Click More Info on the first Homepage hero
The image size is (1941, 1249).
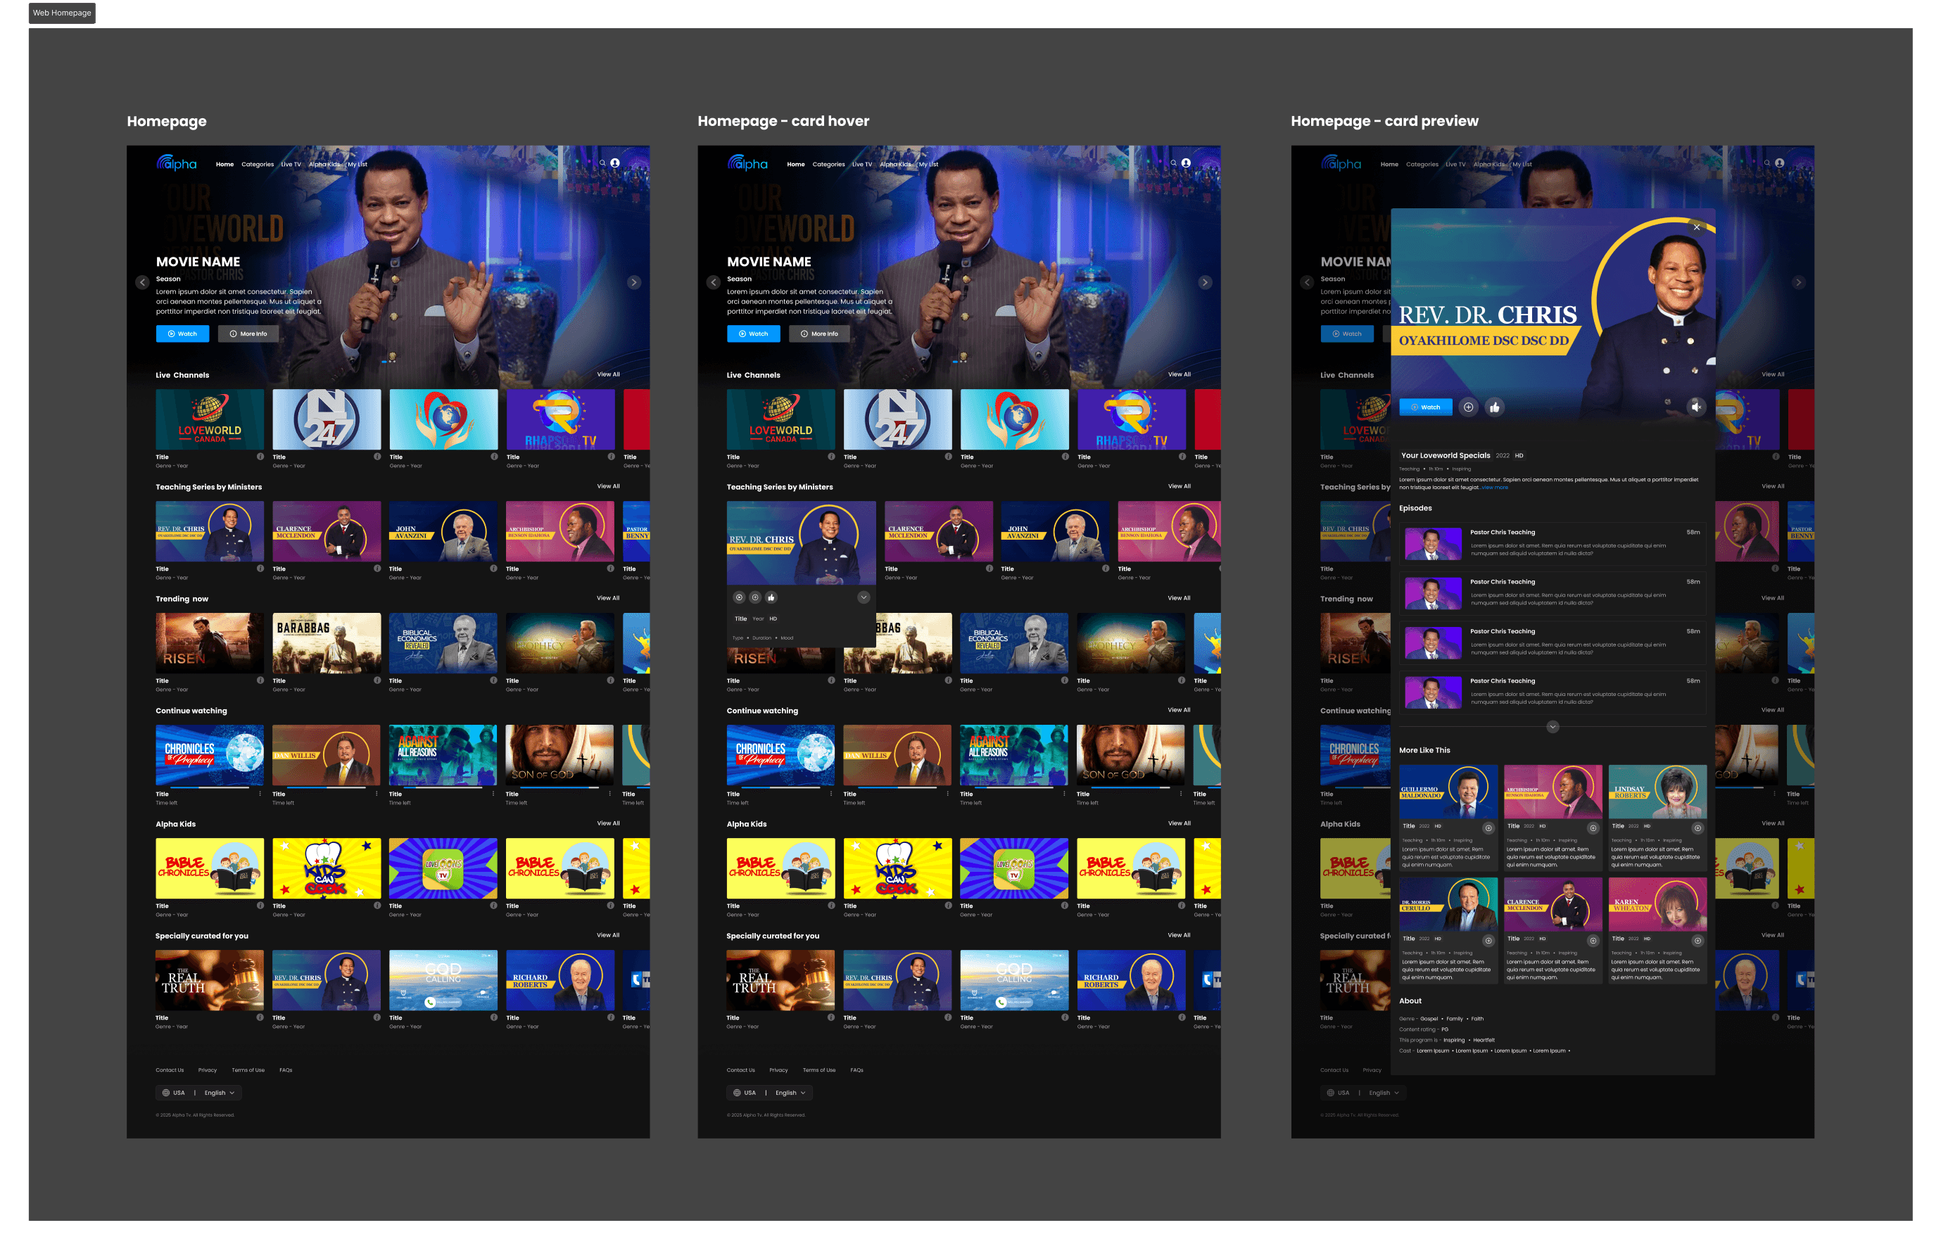248,334
